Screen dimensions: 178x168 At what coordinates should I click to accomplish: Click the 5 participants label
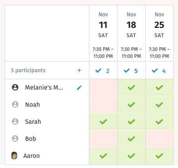[x=28, y=71]
